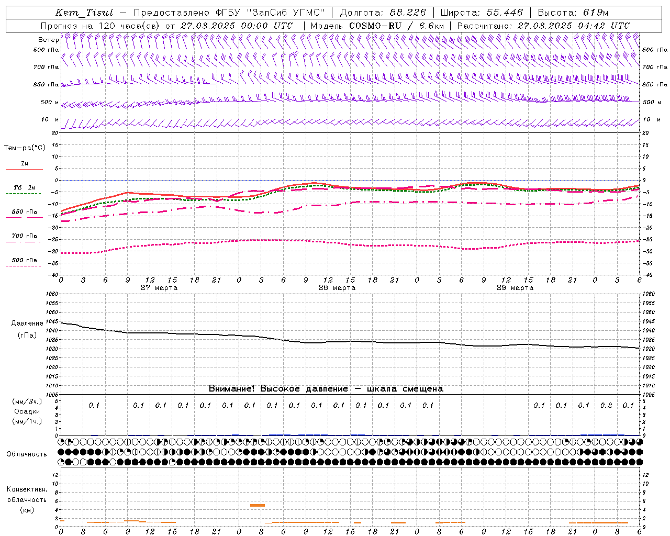Select the Модель COSMO-RU / 6.6км label
670x536 pixels.
click(x=377, y=26)
